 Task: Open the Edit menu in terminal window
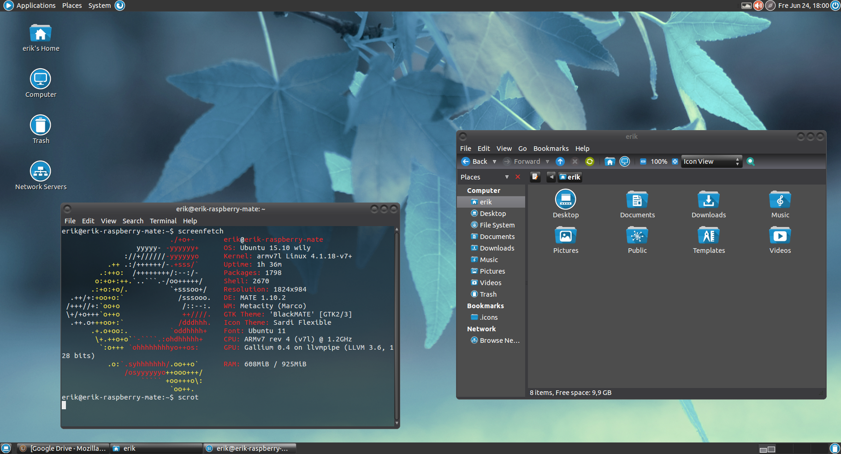[x=88, y=221]
